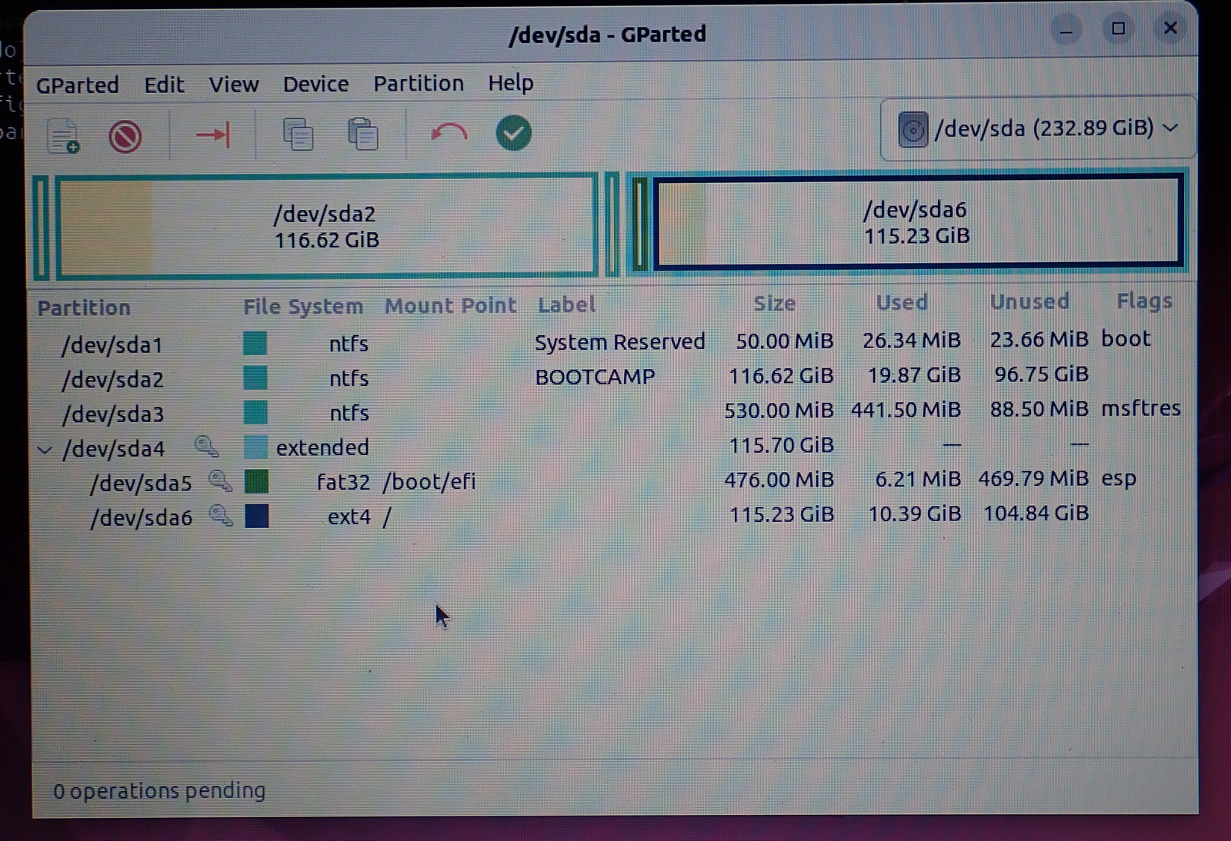The height and width of the screenshot is (841, 1231).
Task: Apply all operations with green checkmark
Action: click(513, 133)
